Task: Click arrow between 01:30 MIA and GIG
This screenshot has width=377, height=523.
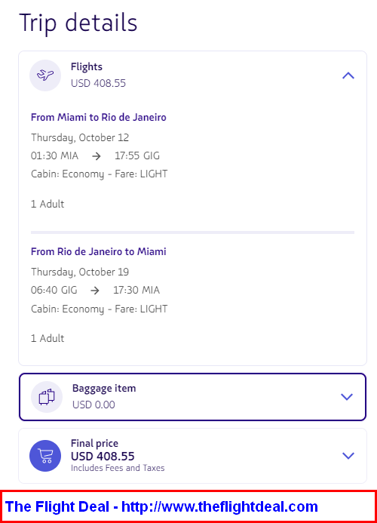Action: pos(97,156)
